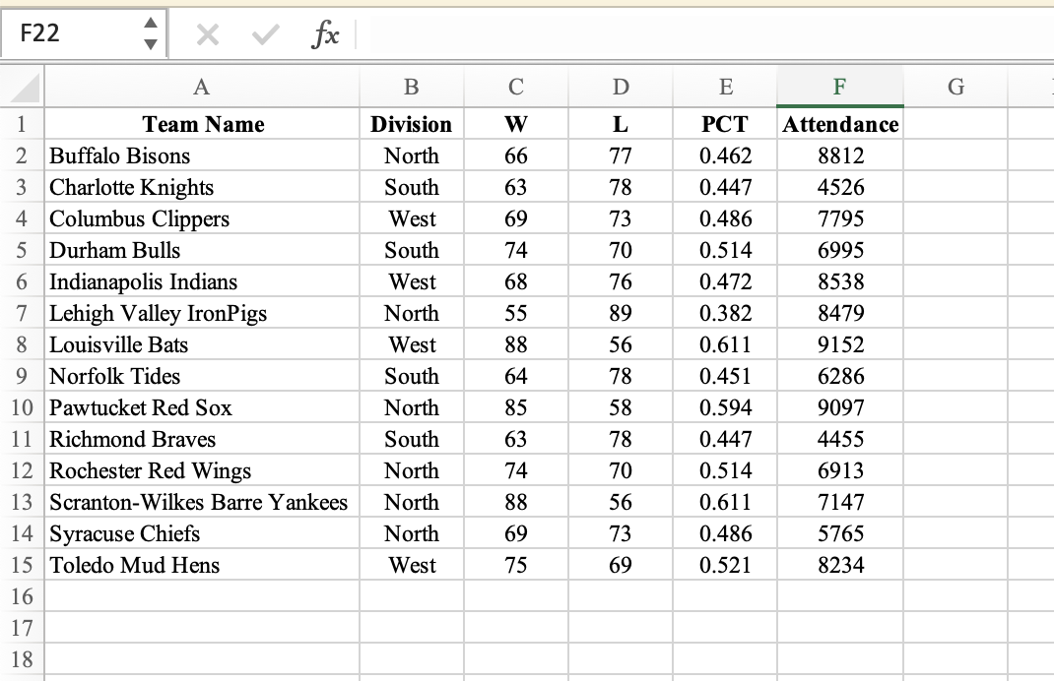
Task: Click inside the empty formula bar
Action: [x=591, y=32]
